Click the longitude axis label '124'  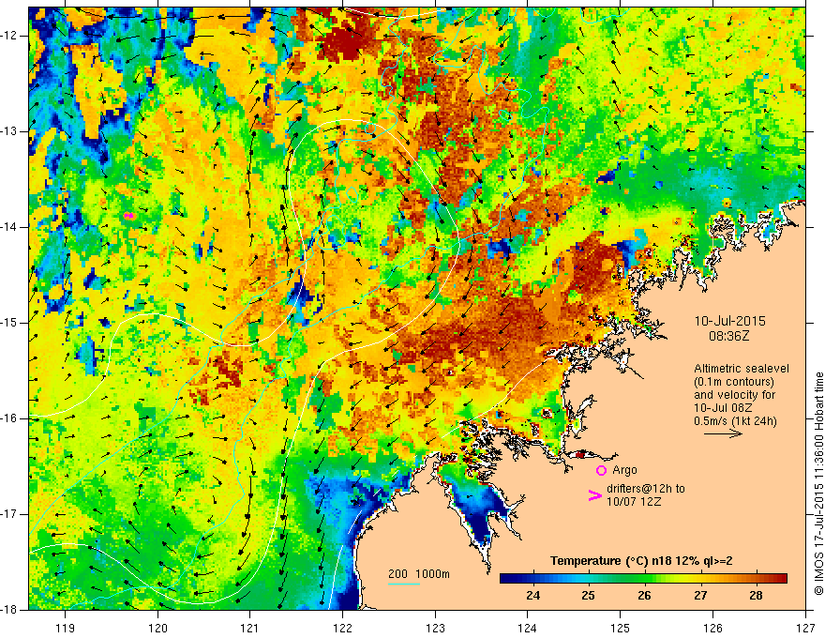[528, 628]
